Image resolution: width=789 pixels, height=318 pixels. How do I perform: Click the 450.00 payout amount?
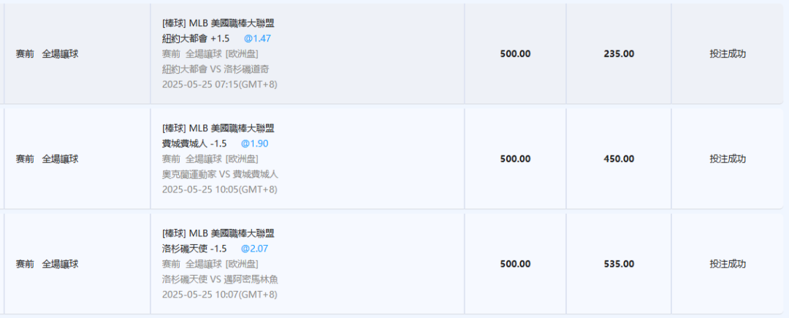click(619, 159)
